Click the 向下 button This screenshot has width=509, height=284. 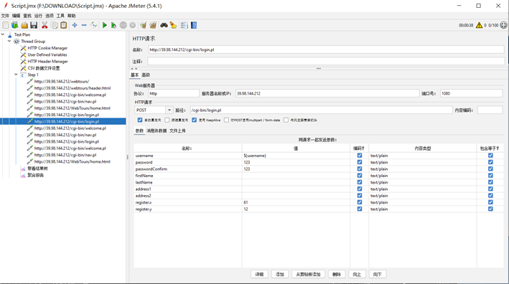click(377, 274)
